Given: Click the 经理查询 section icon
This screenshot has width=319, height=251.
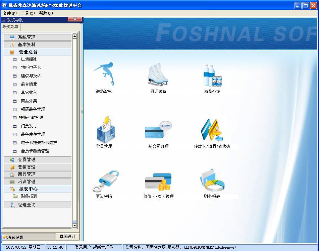Looking at the screenshot, I should click(12, 205).
